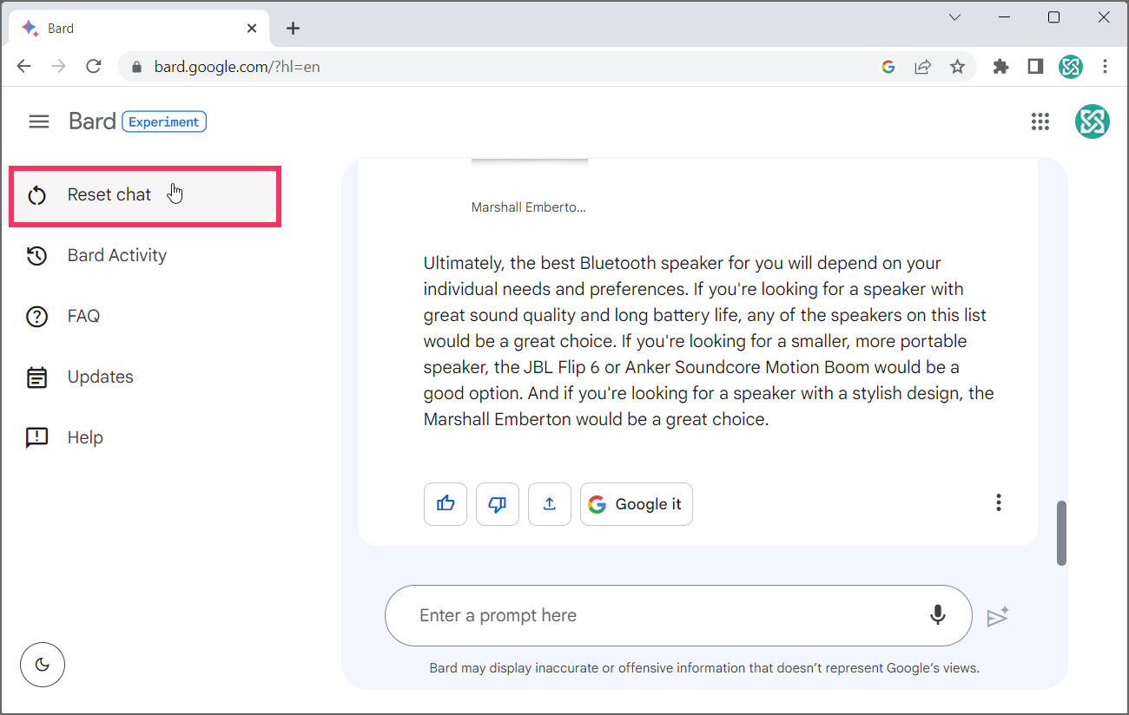Click the Google icon in address bar
Screen dimensions: 1129x715
point(888,67)
